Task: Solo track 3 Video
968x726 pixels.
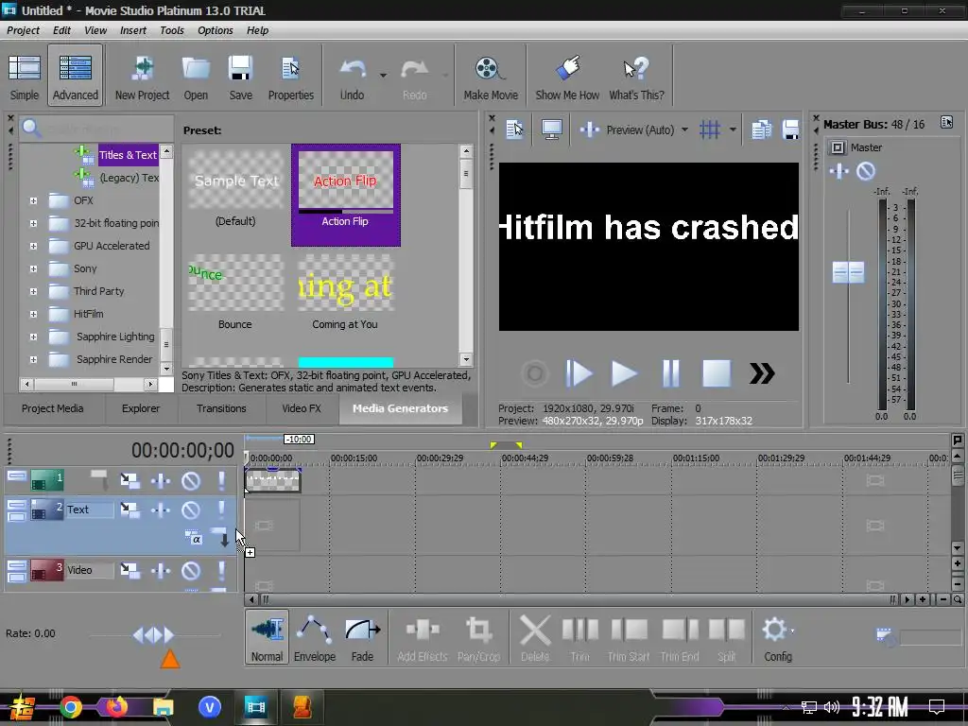Action: pos(221,570)
